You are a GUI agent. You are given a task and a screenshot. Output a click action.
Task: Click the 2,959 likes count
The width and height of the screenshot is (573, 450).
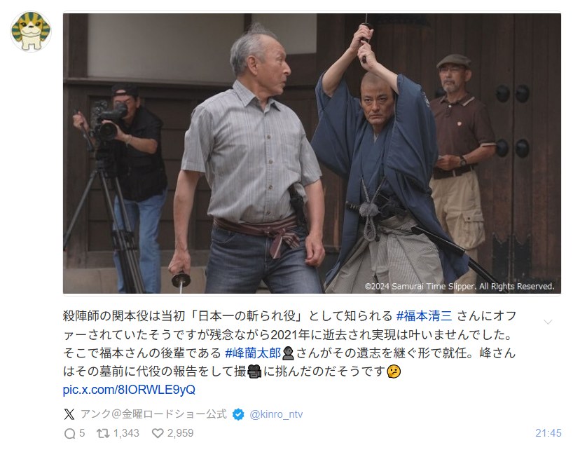pyautogui.click(x=180, y=434)
